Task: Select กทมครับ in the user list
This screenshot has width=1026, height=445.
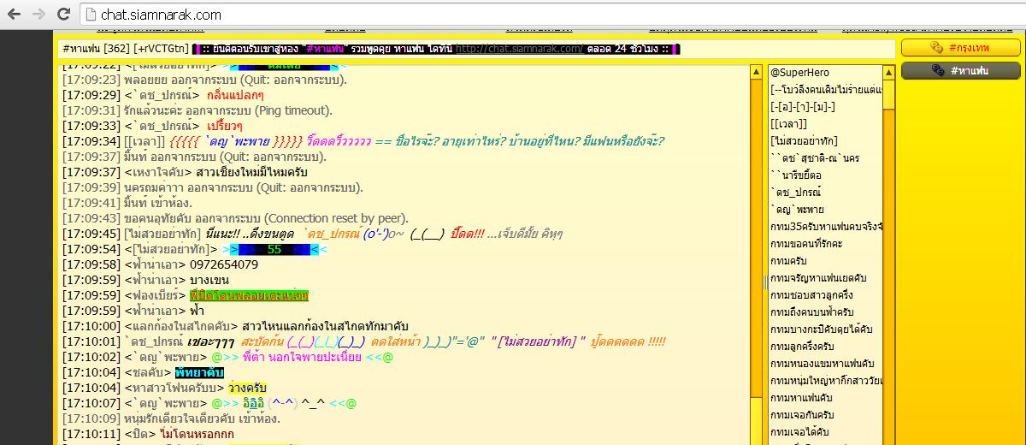Action: tap(788, 261)
